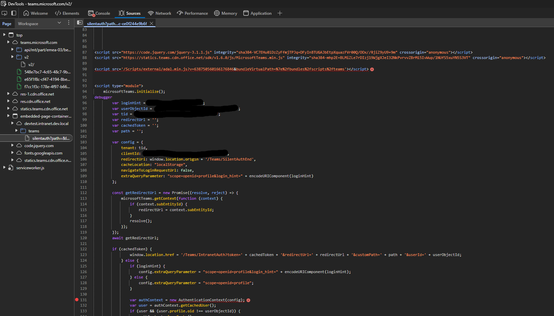Open the navigator three-dot more options menu
The width and height of the screenshot is (554, 316).
69,23
